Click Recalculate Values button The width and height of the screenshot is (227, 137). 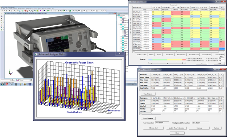[194, 55]
